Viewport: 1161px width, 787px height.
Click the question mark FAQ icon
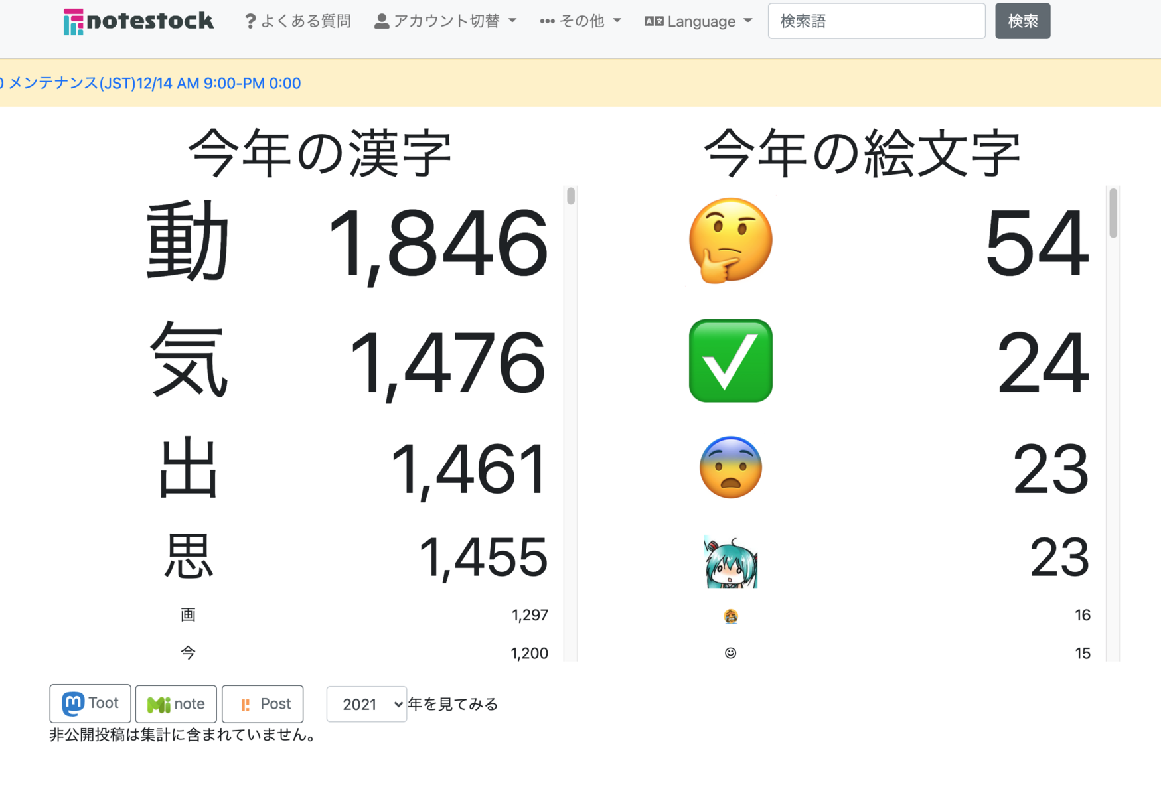250,21
